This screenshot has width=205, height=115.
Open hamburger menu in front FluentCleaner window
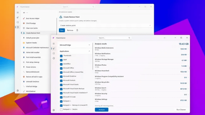click(x=54, y=43)
